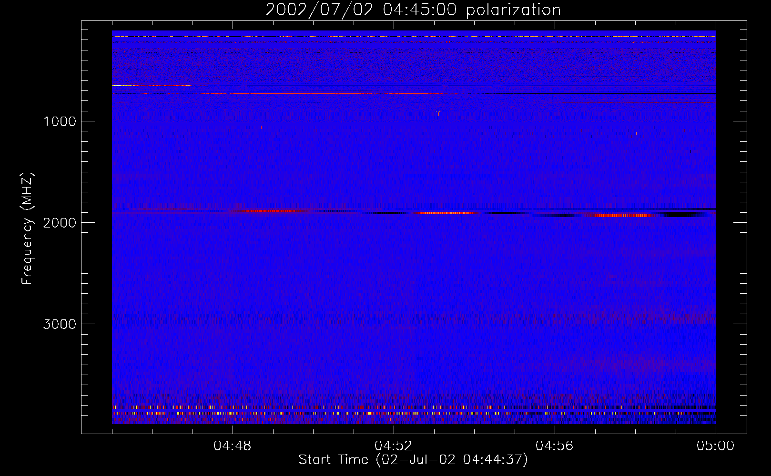The height and width of the screenshot is (476, 771).
Task: Select the 3000 frequency tick label
Action: tap(60, 324)
